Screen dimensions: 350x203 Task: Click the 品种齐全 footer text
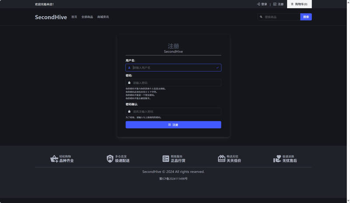pyautogui.click(x=66, y=161)
